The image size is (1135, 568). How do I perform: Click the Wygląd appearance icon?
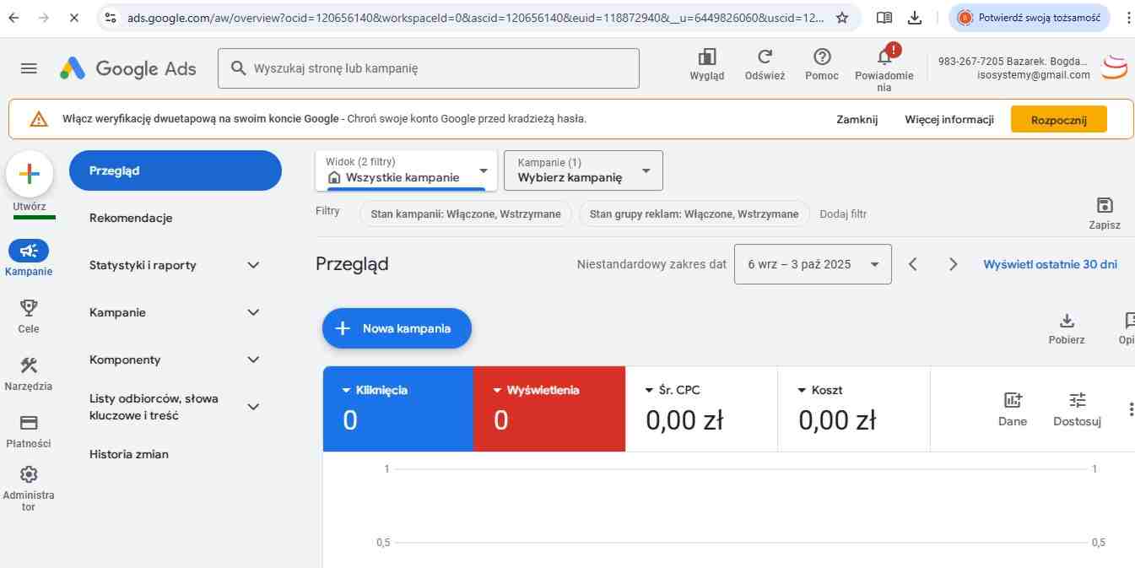(x=706, y=57)
